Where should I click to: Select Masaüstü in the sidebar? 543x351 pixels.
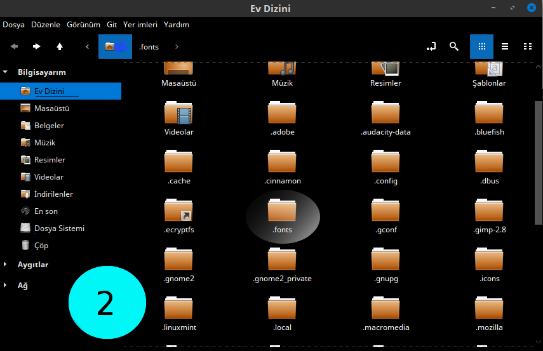click(60, 109)
